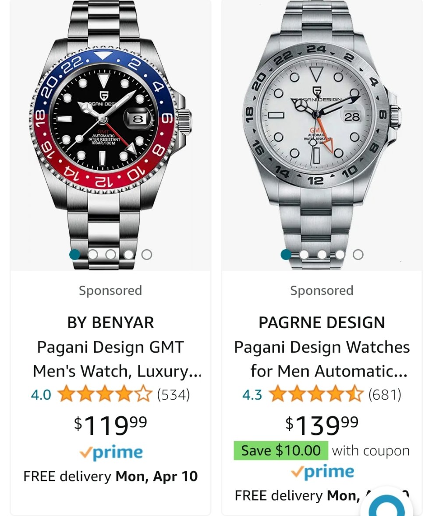Select the third carousel dot on the white watch

[322, 254]
